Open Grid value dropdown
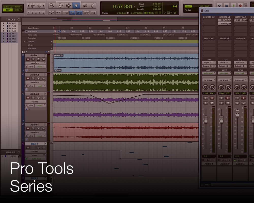The width and height of the screenshot is (254, 203). point(210,6)
